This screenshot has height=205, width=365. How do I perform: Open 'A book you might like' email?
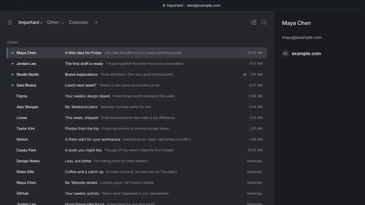tap(137, 150)
